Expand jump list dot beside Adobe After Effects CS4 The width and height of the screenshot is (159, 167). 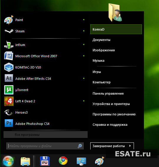pos(84,78)
